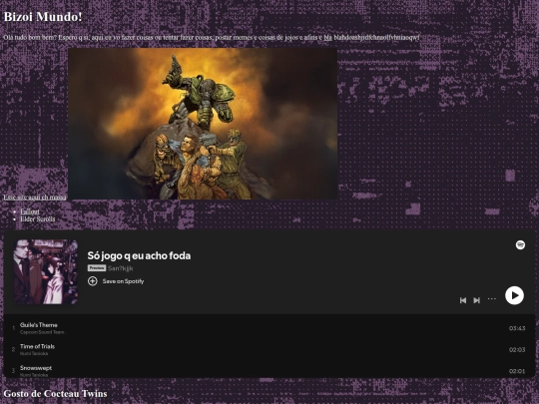Click the Bizoi Mundo! heading
539x404 pixels.
point(43,17)
